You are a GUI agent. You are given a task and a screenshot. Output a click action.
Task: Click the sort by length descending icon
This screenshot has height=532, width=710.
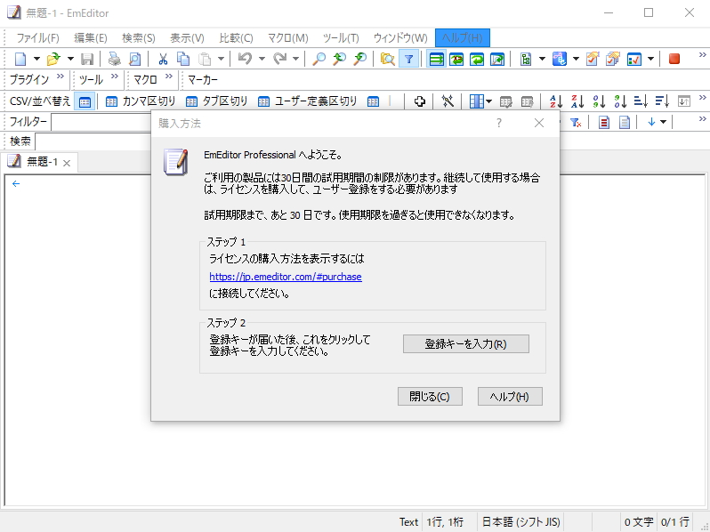pyautogui.click(x=662, y=101)
